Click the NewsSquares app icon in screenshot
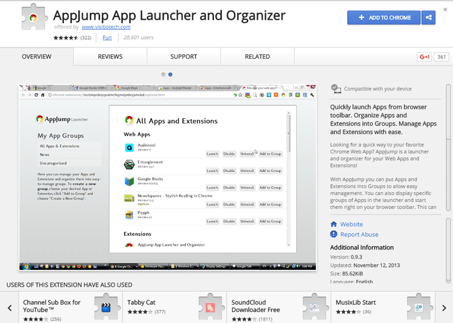 [x=129, y=198]
